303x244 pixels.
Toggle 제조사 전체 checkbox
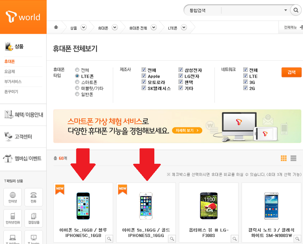pos(144,70)
